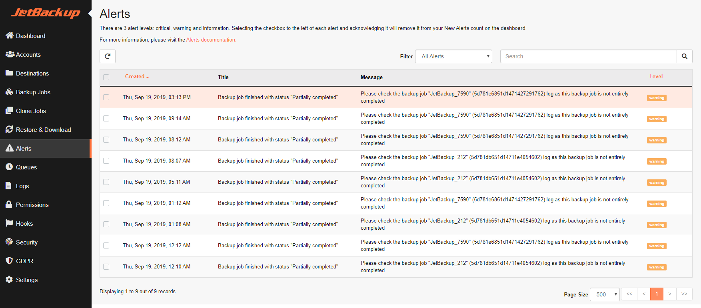Click the Queues clock icon

click(9, 167)
